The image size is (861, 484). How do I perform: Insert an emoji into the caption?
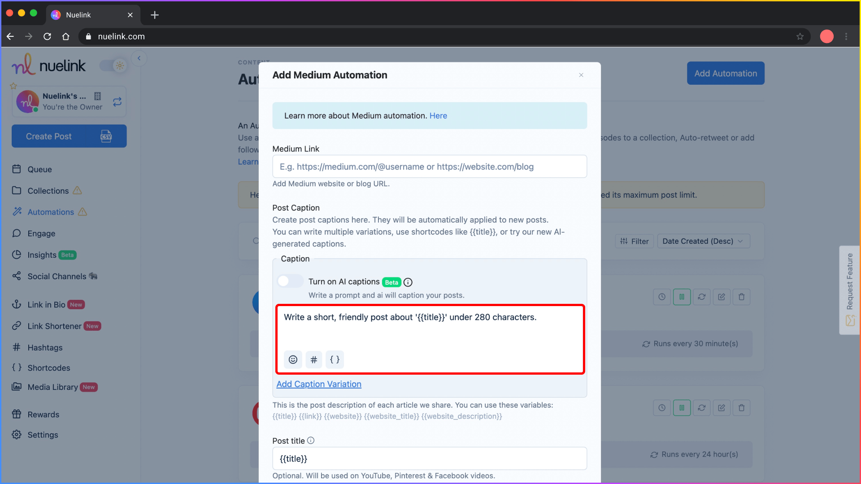[293, 359]
